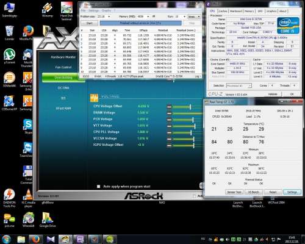Viewport: 305px width, 244px height.
Task: Switch to Firefox on the taskbar
Action: tap(35, 239)
